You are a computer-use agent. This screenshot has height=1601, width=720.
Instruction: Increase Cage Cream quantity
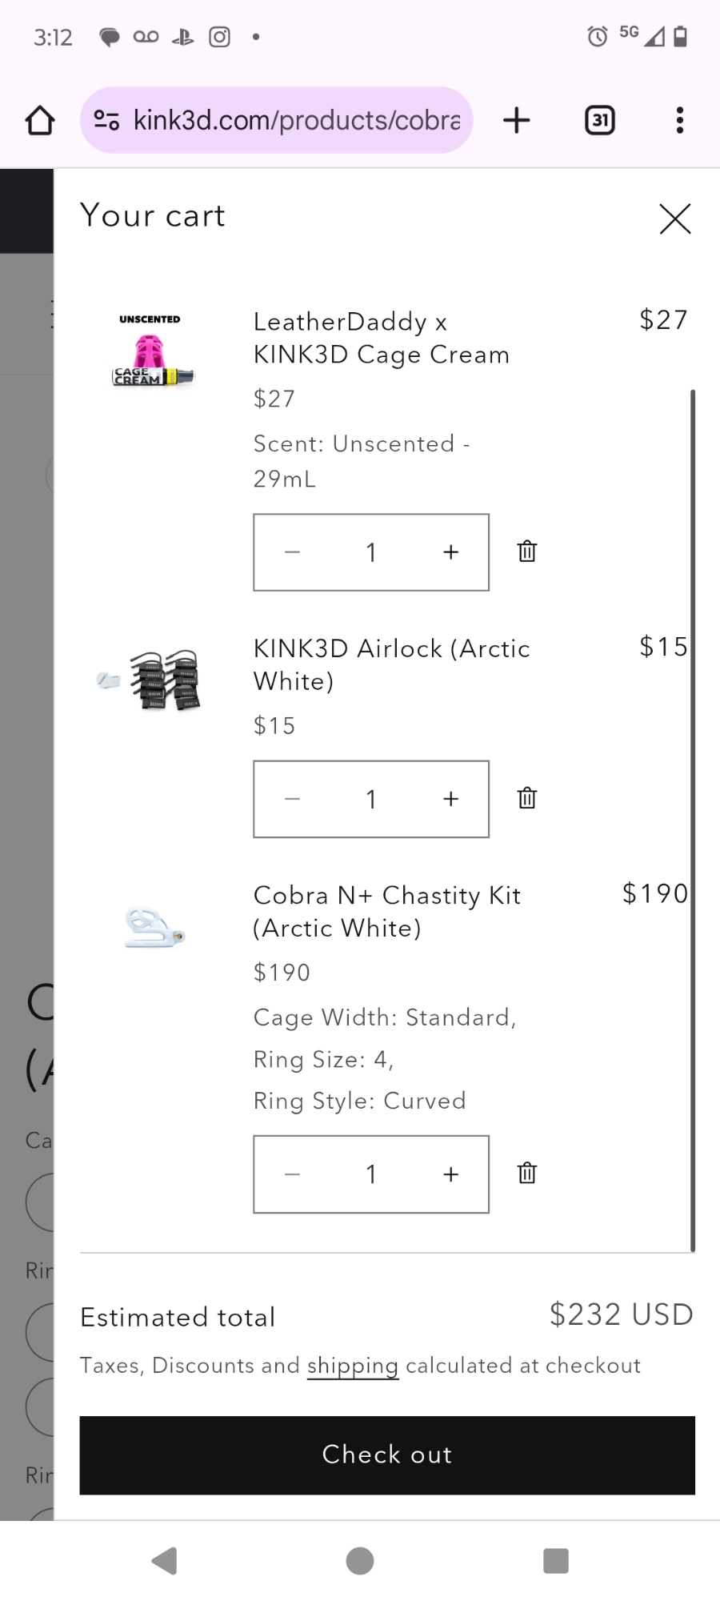pyautogui.click(x=451, y=552)
